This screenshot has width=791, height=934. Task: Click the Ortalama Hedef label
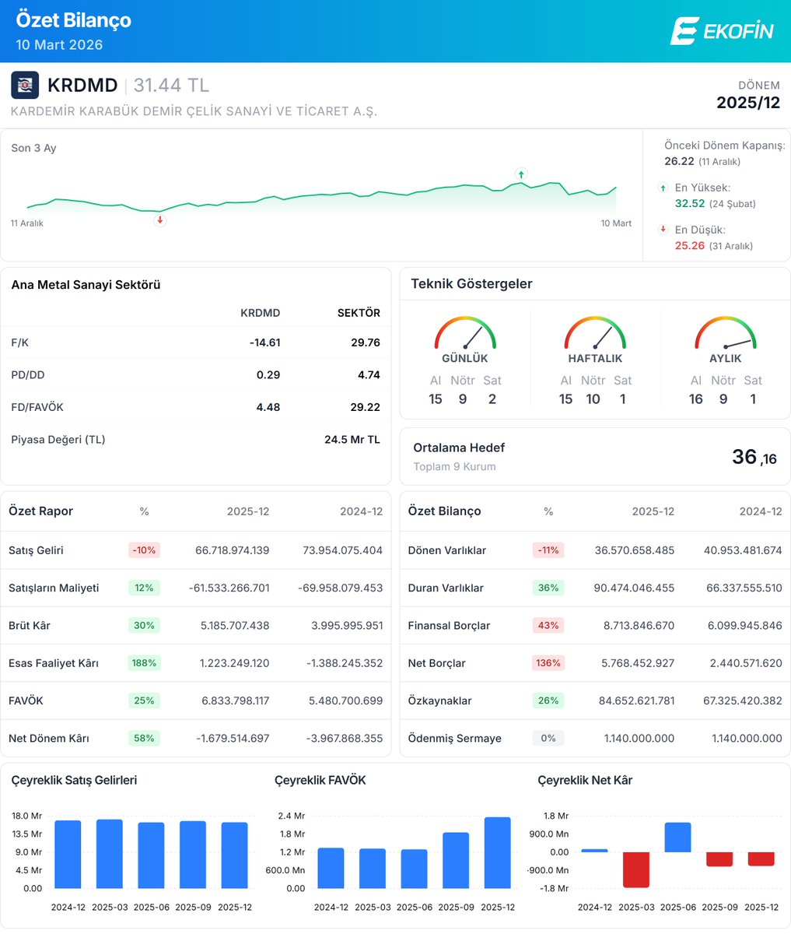[459, 448]
